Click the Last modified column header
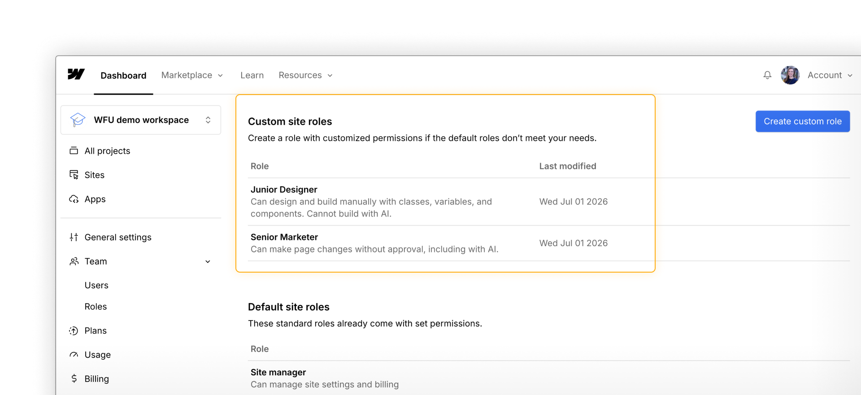The height and width of the screenshot is (395, 861). pyautogui.click(x=568, y=166)
